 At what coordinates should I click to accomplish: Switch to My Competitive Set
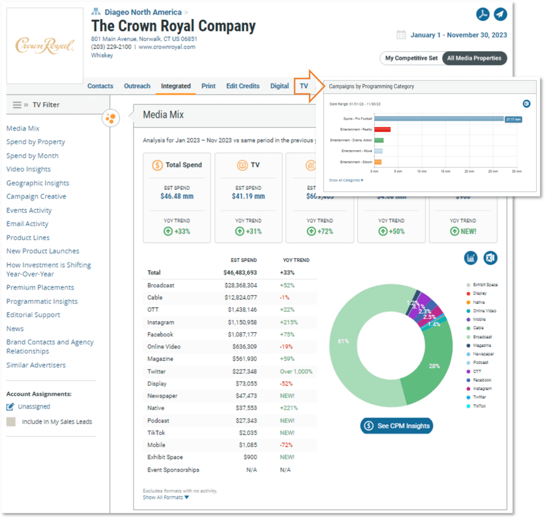pyautogui.click(x=411, y=58)
